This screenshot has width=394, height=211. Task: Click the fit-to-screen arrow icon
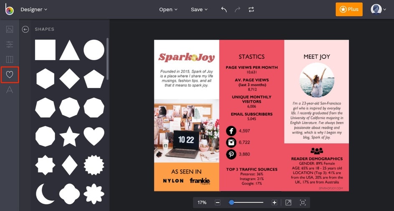tap(288, 203)
